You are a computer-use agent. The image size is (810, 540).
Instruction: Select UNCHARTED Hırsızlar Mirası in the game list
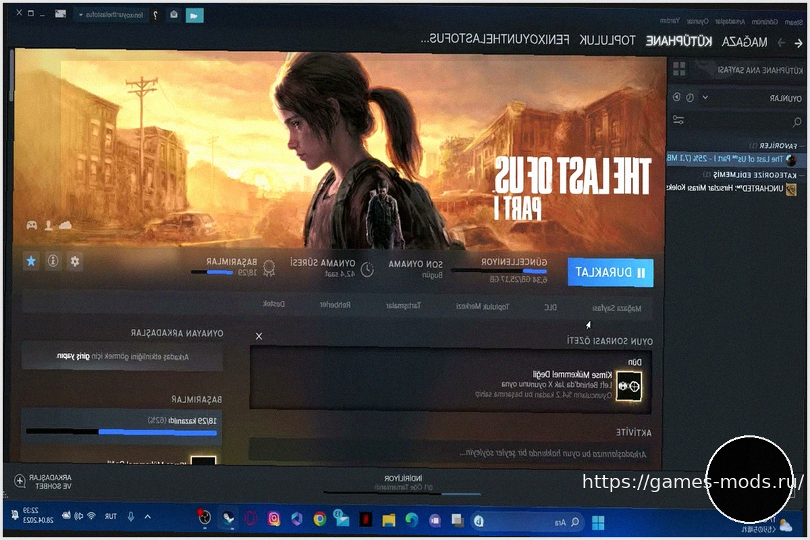click(736, 188)
